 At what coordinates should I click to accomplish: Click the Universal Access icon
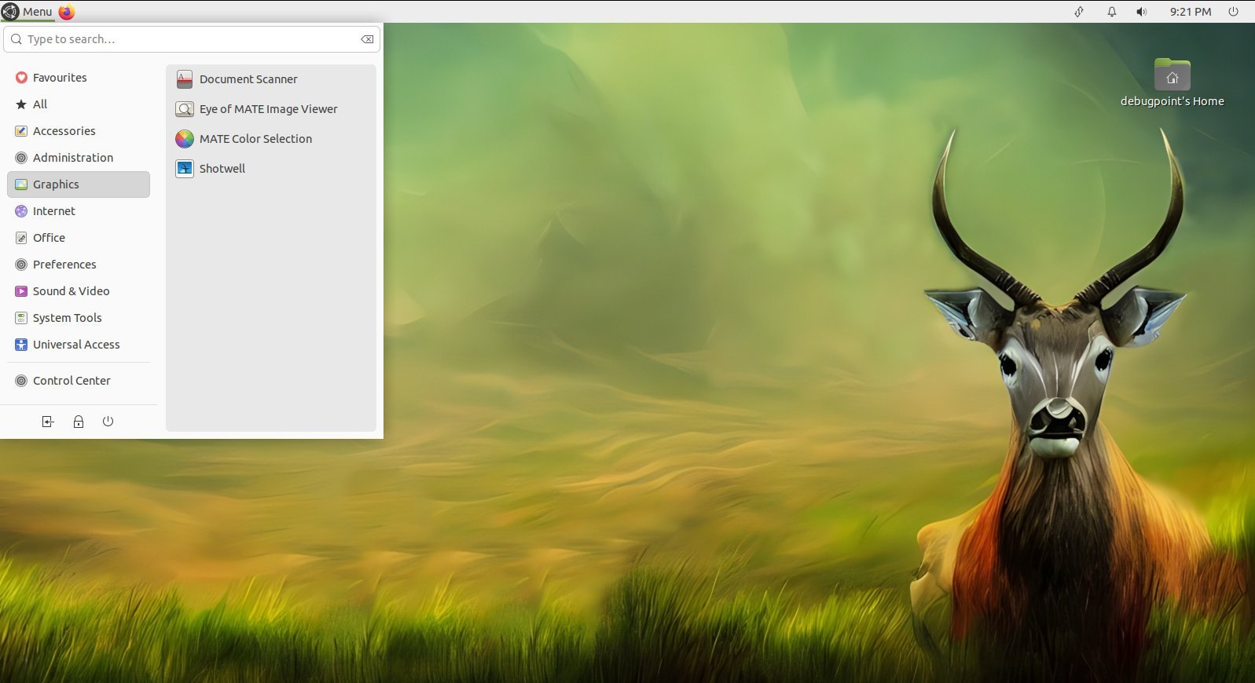21,345
